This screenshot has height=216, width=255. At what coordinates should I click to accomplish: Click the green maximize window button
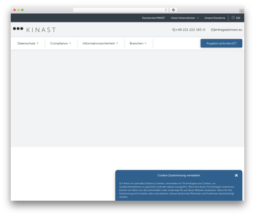coord(22,10)
